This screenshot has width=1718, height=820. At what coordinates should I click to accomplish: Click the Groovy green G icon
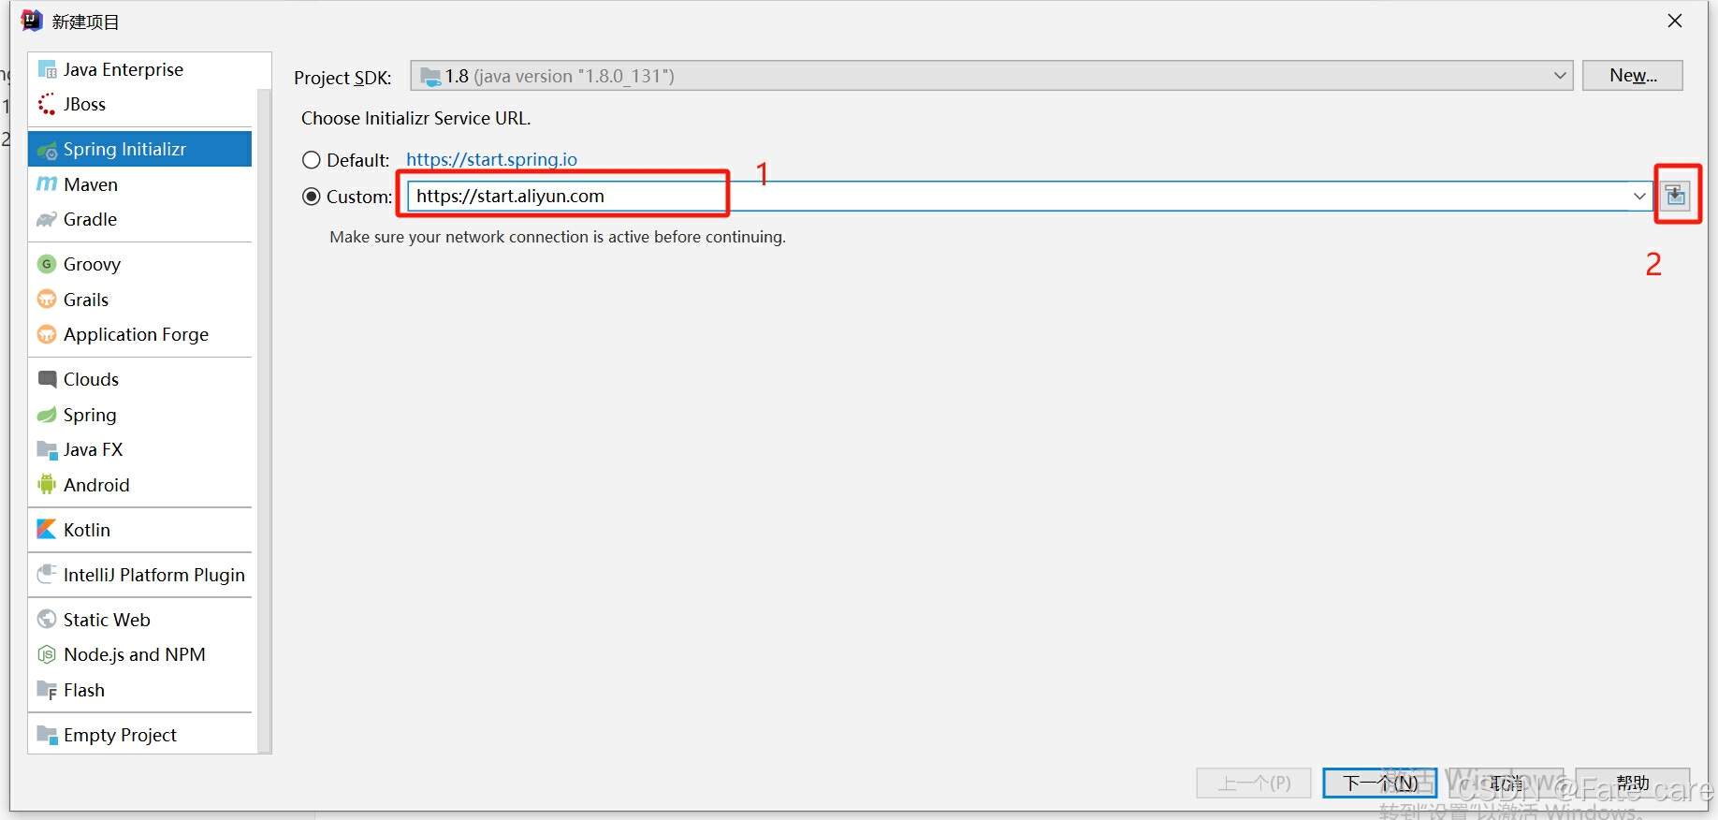click(x=47, y=264)
